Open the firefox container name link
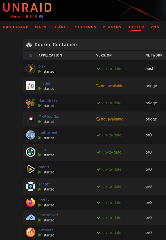Image resolution: width=166 pixels, height=240 pixels. 44,200
